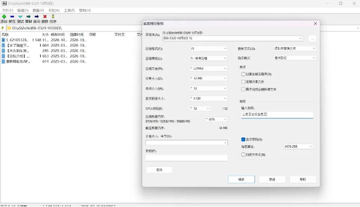
Task: Select the file row 5_62105128
Action: tap(44, 40)
